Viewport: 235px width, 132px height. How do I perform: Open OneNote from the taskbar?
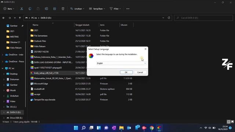[114, 128]
